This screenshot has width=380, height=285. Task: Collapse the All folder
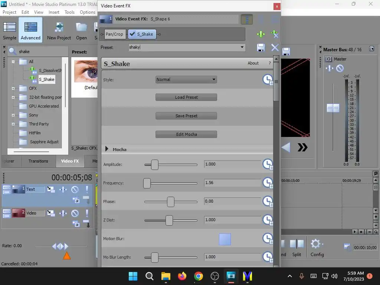[13, 62]
